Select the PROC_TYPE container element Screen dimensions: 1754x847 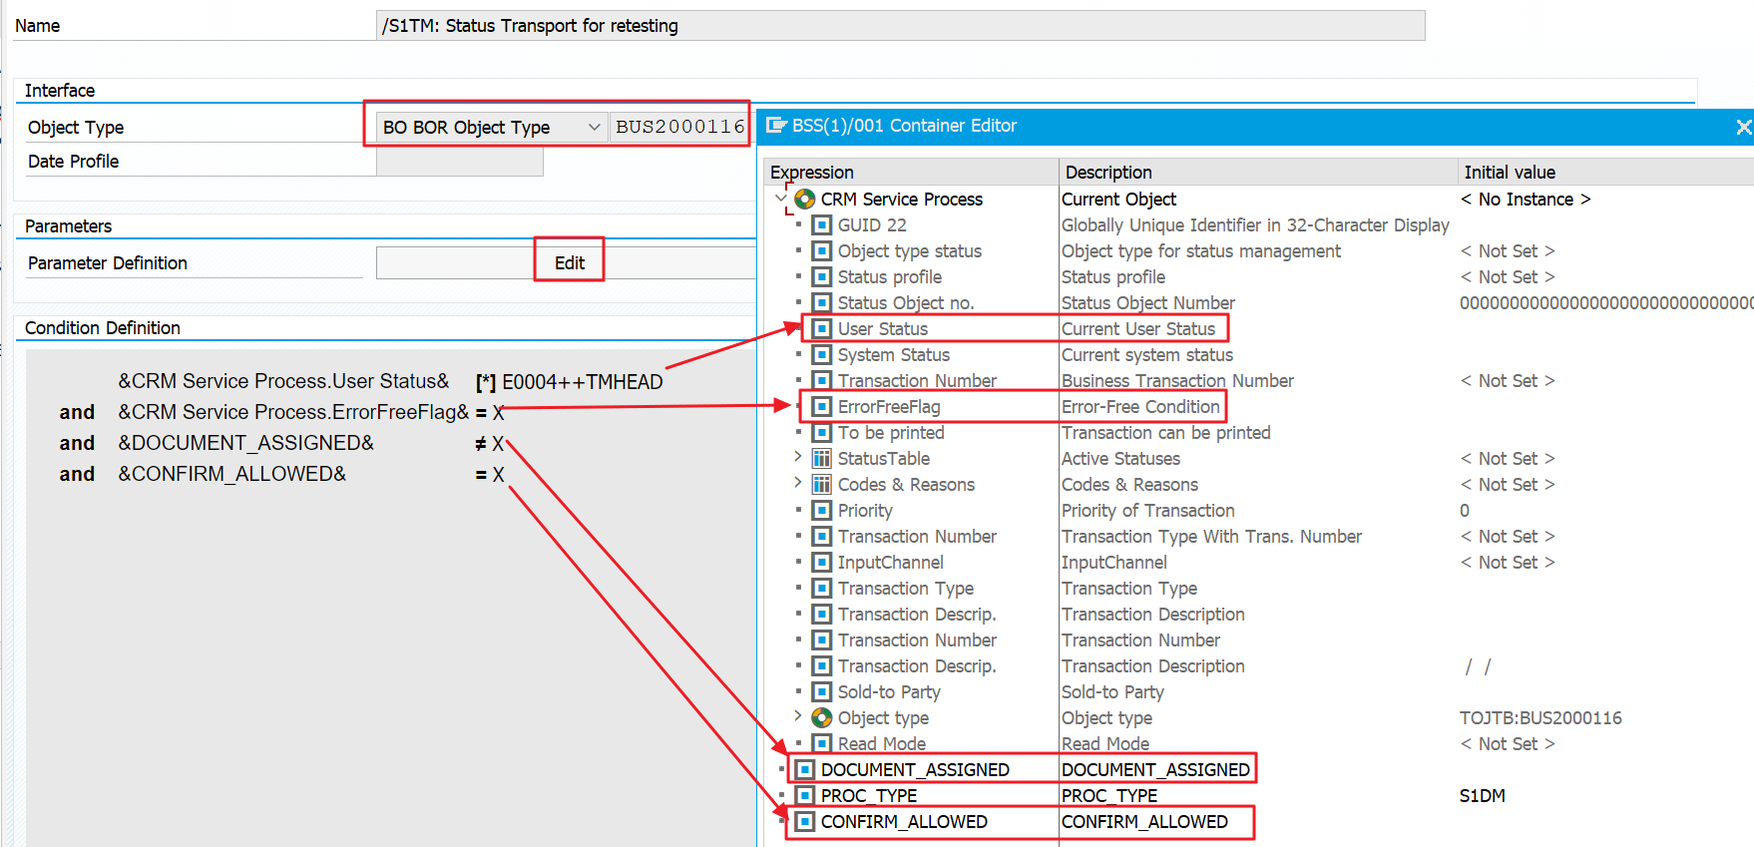(868, 796)
